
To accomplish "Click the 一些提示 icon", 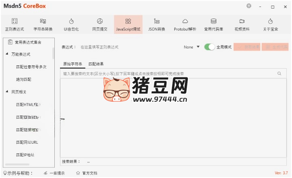I will (45, 173).
